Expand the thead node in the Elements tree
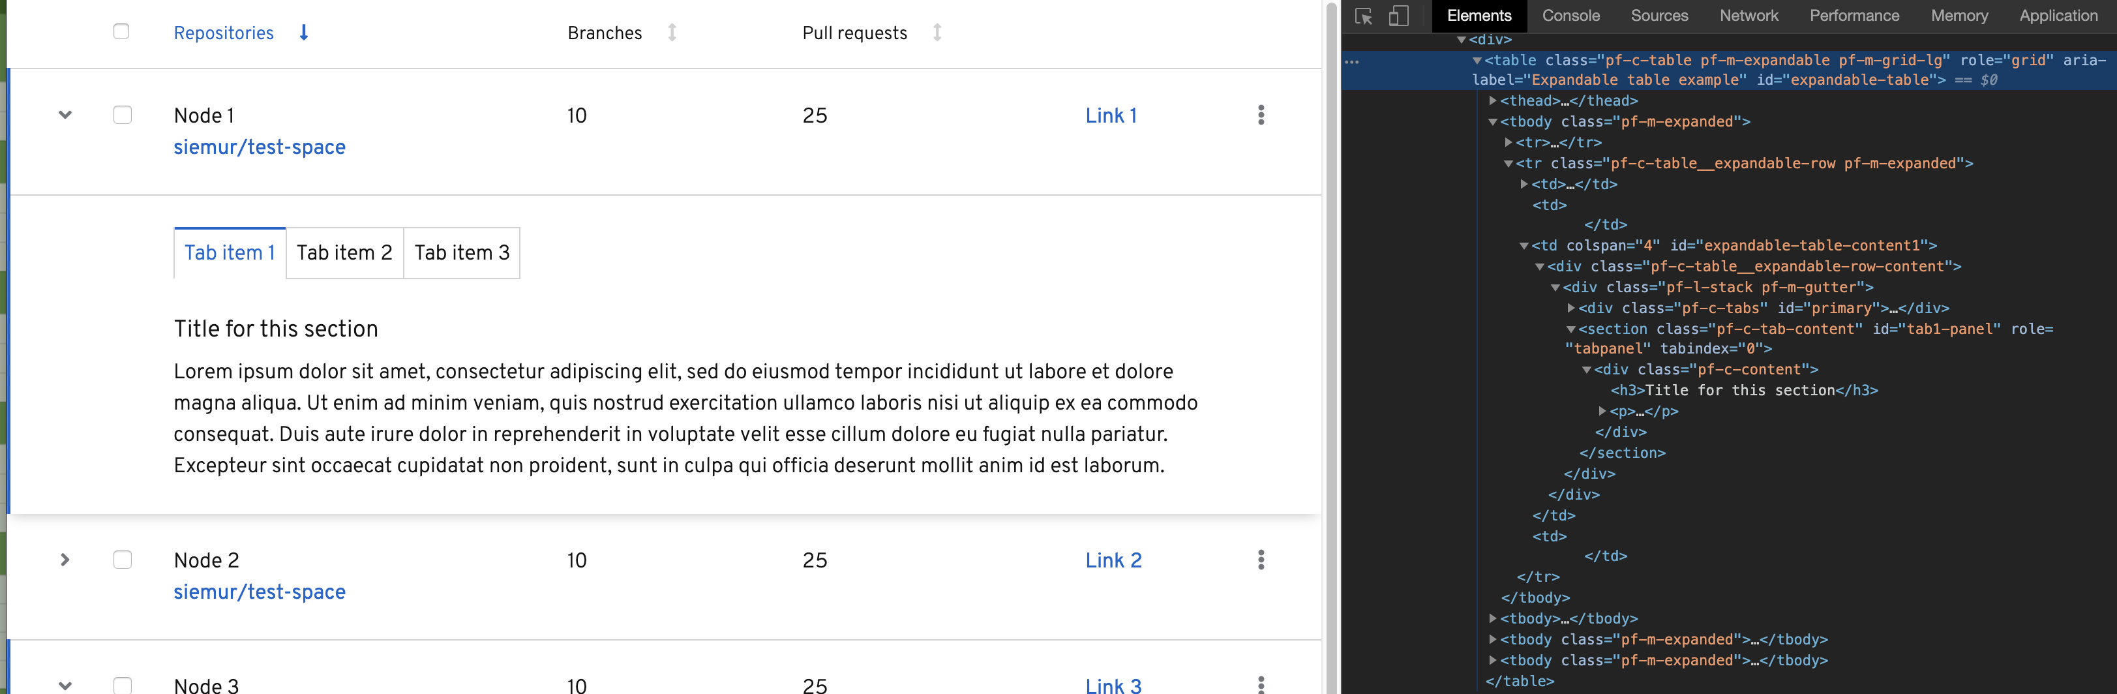This screenshot has height=694, width=2117. (1494, 100)
